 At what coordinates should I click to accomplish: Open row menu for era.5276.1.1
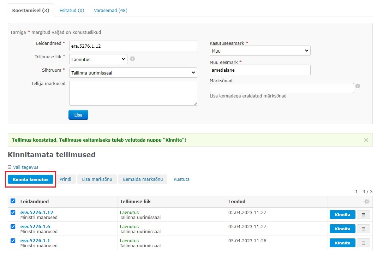coord(364,243)
